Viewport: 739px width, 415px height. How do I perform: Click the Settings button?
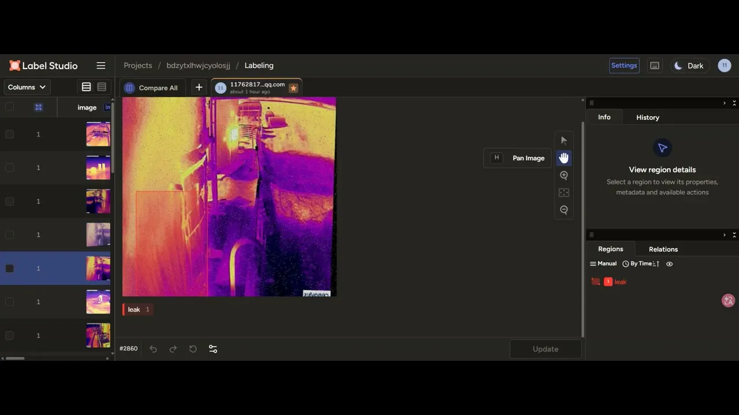tap(624, 66)
